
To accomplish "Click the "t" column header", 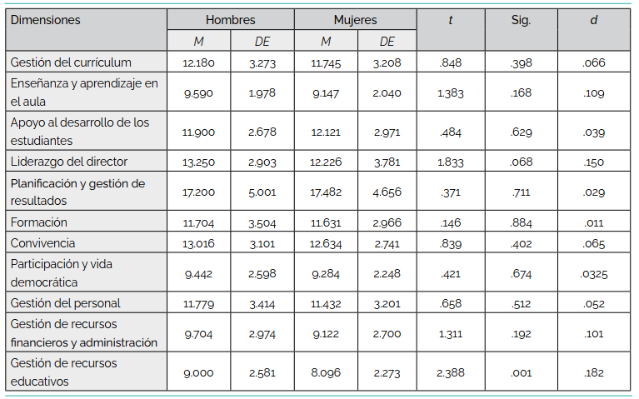I will (450, 20).
